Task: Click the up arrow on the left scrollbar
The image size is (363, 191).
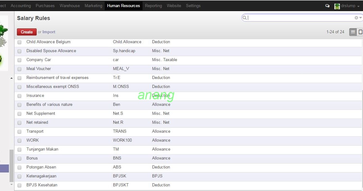Action: coord(11,78)
